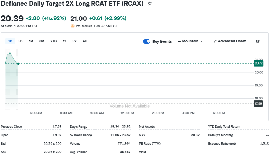274x158 pixels.
Task: Click the pre-market sun icon
Action: (x=73, y=26)
